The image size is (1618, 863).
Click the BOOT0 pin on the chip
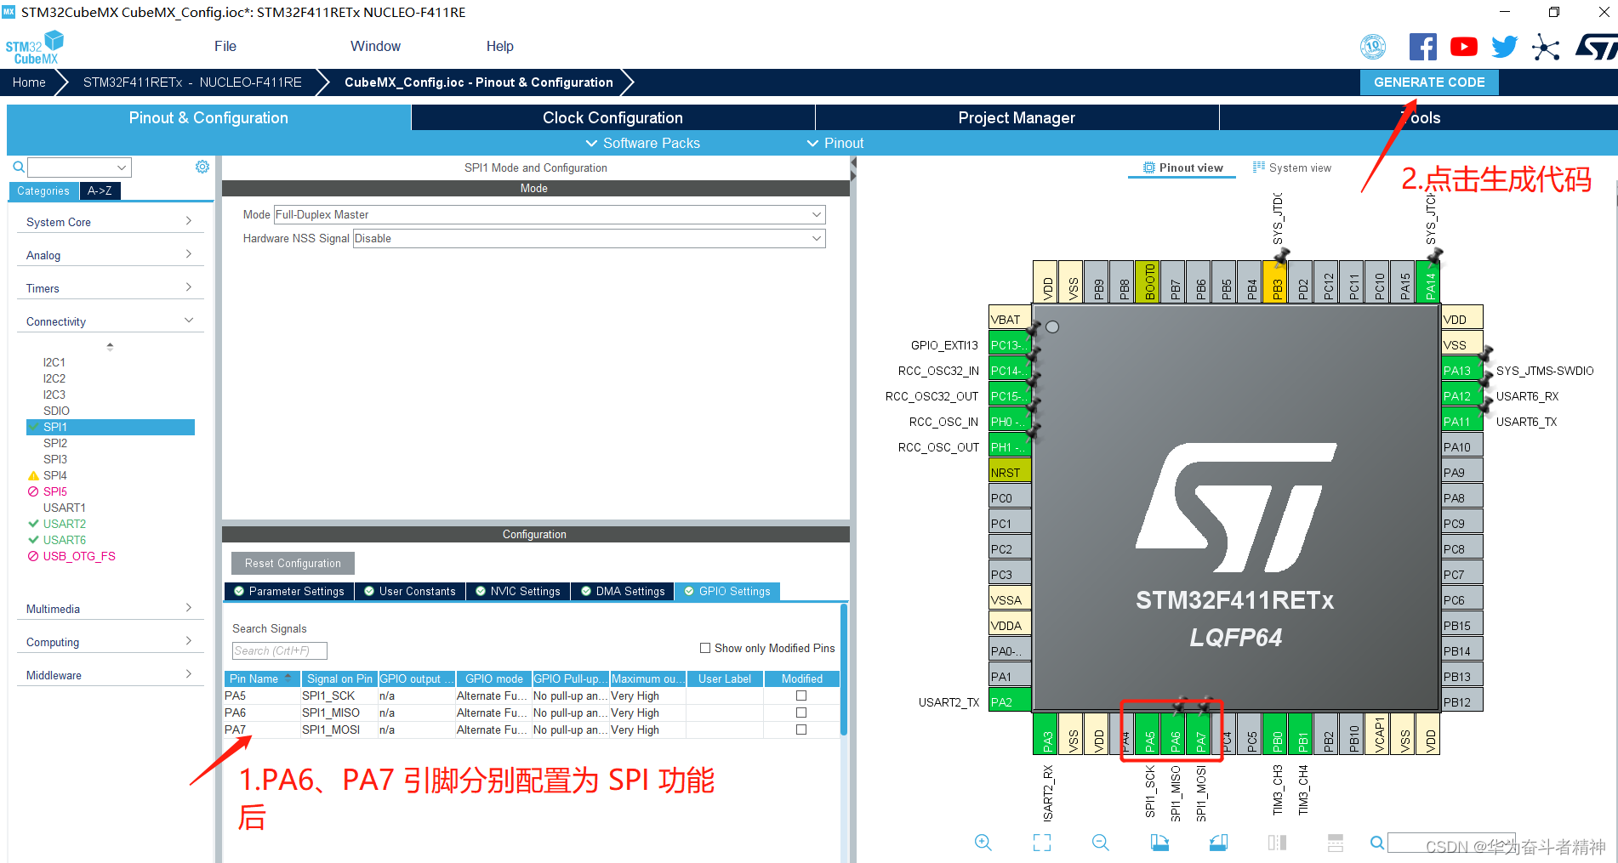click(1149, 281)
